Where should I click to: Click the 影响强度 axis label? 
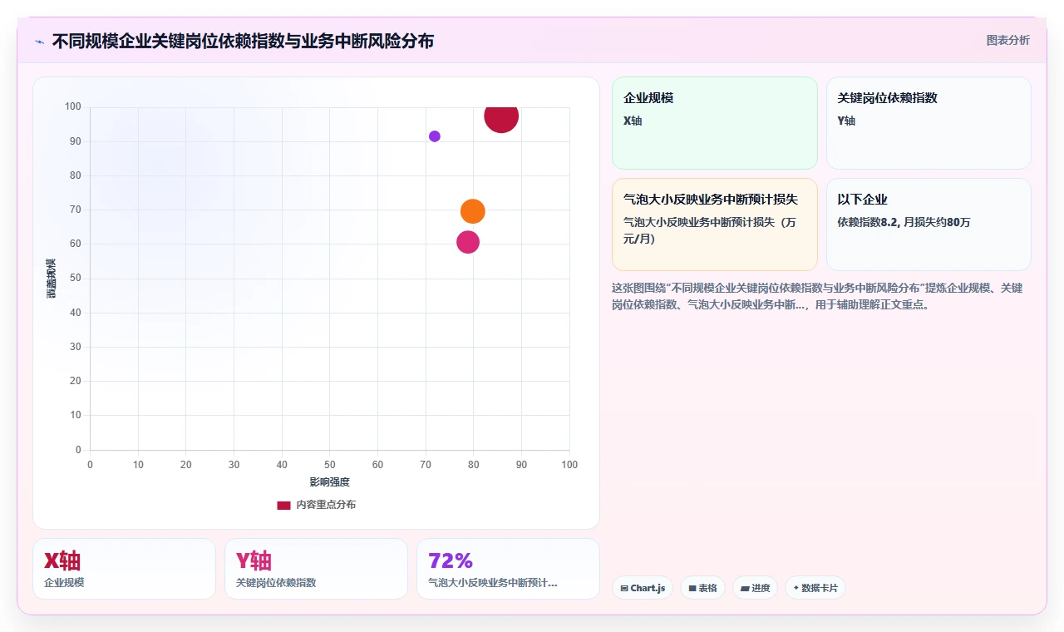point(330,482)
